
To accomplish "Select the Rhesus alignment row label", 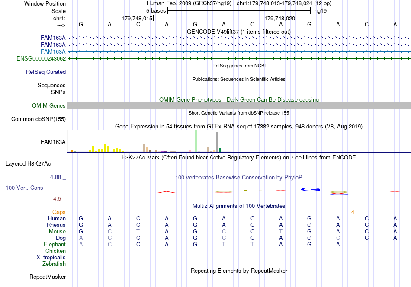I will tap(56, 225).
